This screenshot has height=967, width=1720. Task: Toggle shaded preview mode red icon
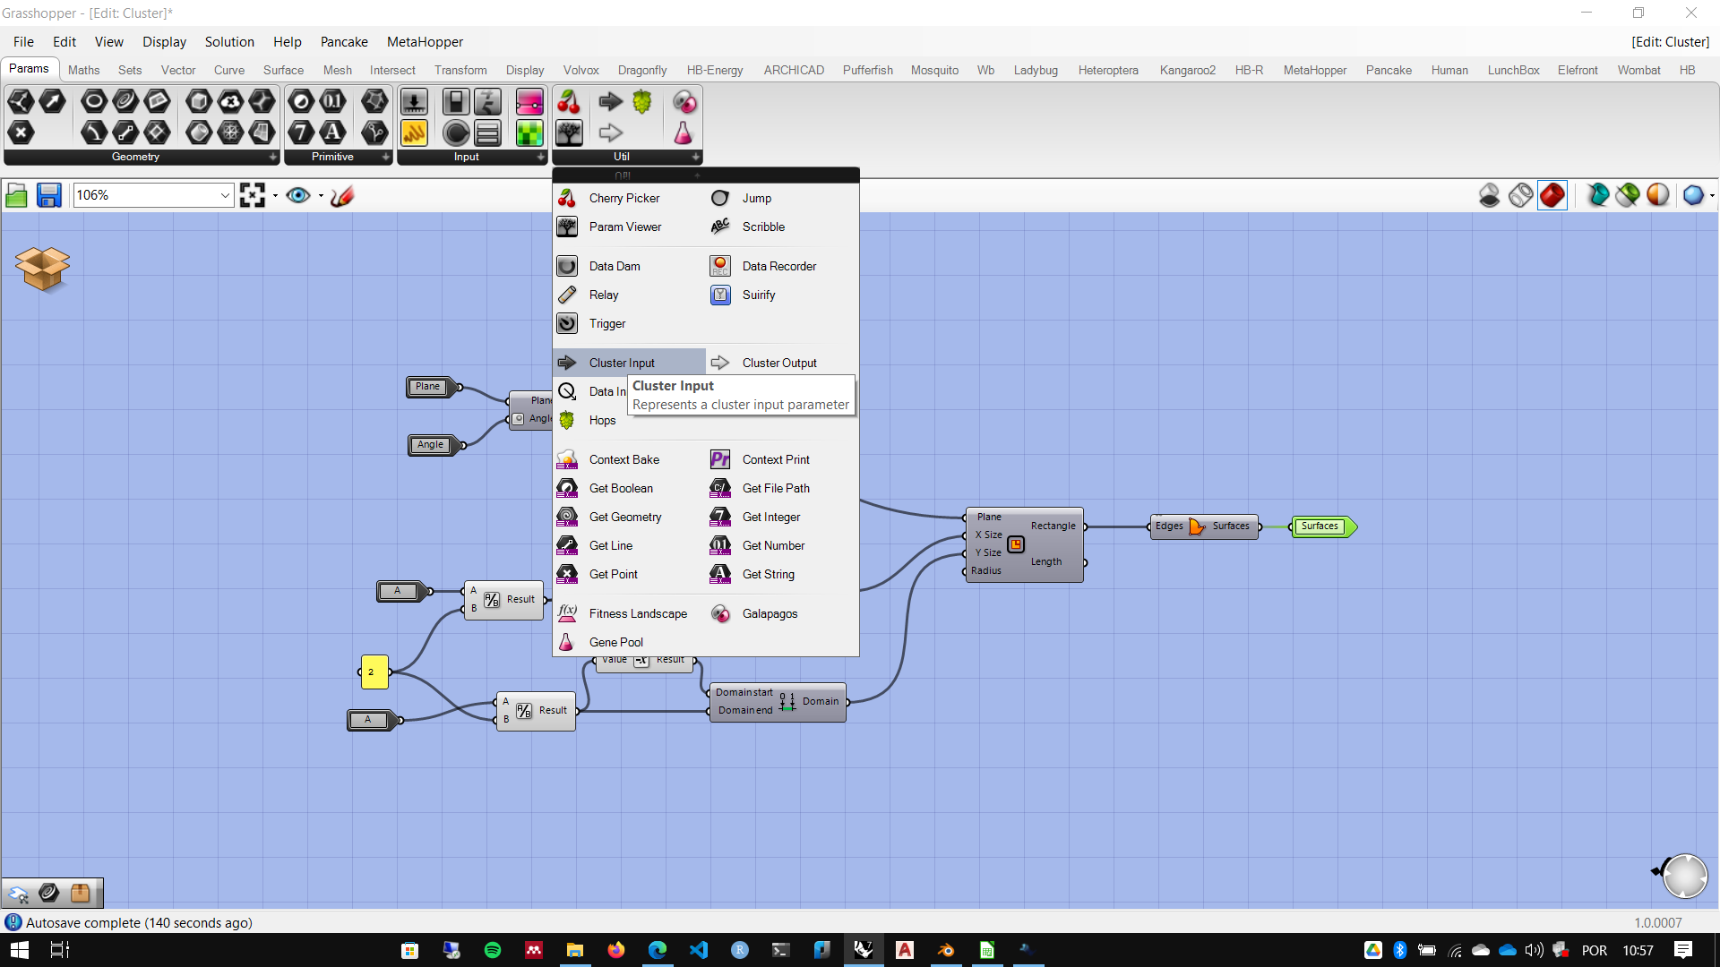point(1552,194)
